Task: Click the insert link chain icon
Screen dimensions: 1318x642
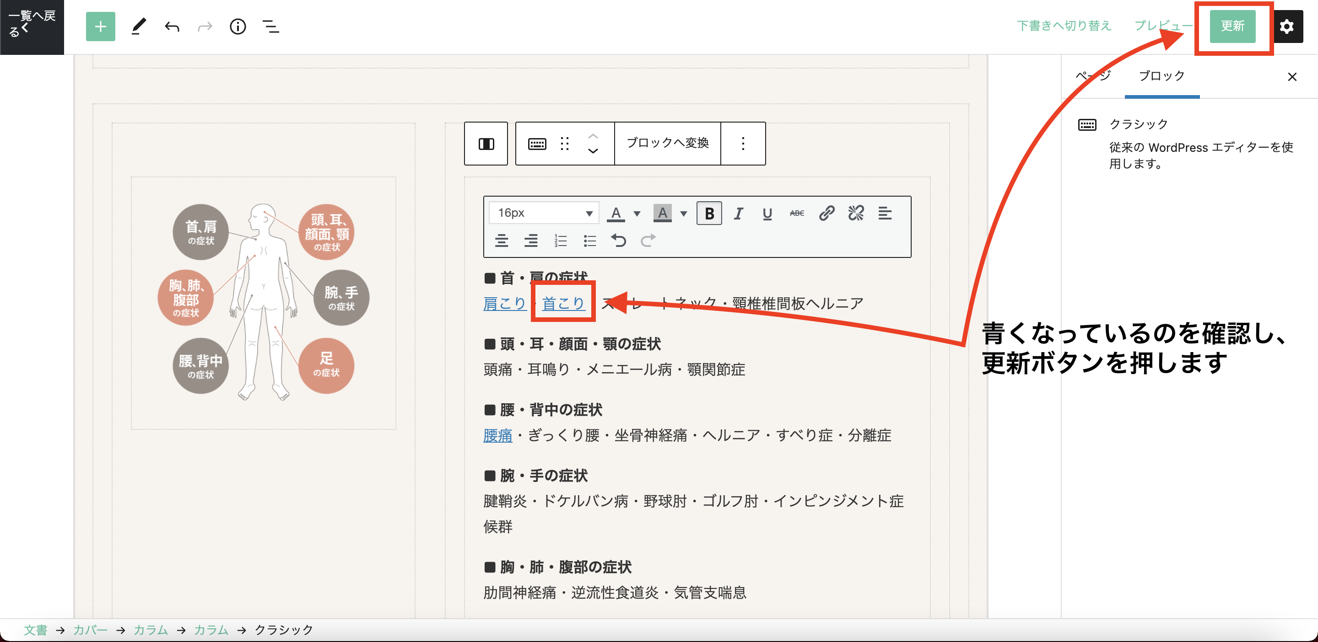Action: click(x=826, y=213)
